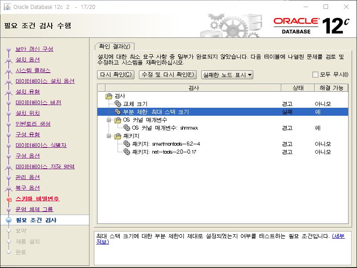Select the 확인 결과(V) tab
The height and width of the screenshot is (268, 357).
coord(114,46)
